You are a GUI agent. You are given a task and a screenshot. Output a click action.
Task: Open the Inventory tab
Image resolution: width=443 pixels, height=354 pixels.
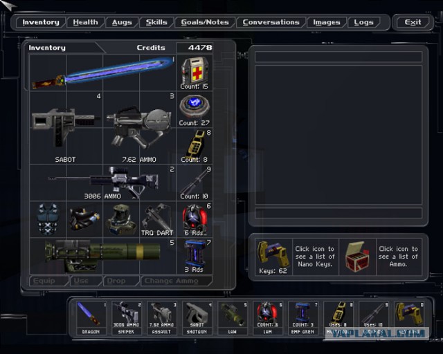(x=41, y=22)
